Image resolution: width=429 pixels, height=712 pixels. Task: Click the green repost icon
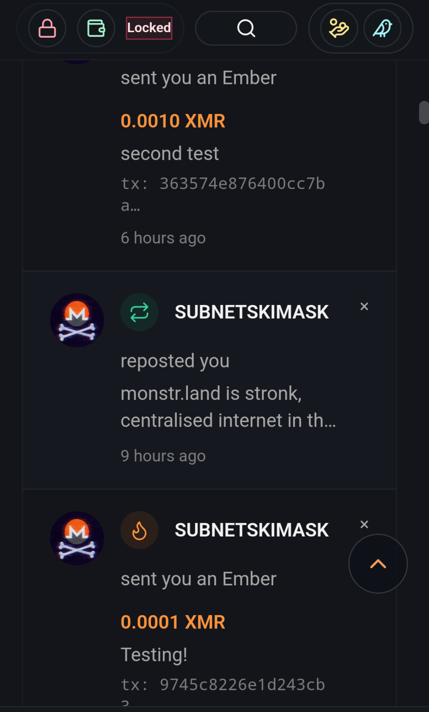pyautogui.click(x=139, y=312)
